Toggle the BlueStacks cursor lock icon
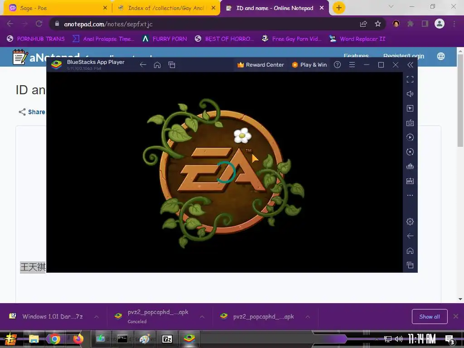 coord(410,108)
